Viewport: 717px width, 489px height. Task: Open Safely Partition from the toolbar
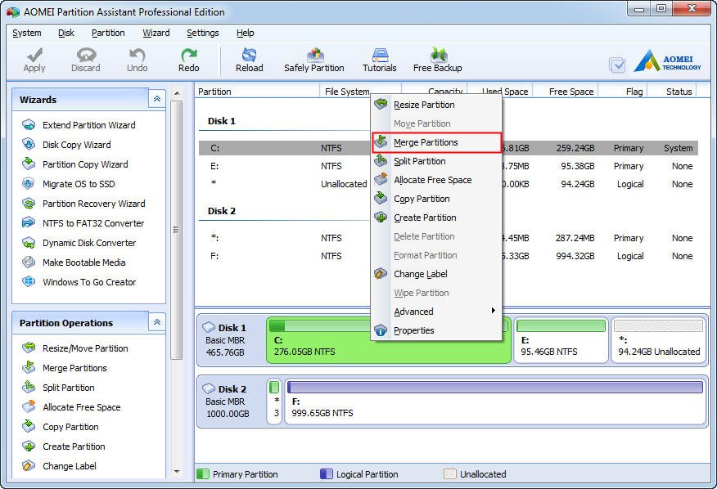(314, 60)
